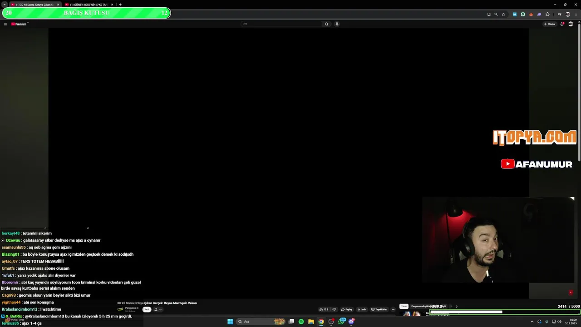The width and height of the screenshot is (581, 327).
Task: Focus the YouTube search field
Action: tap(281, 24)
